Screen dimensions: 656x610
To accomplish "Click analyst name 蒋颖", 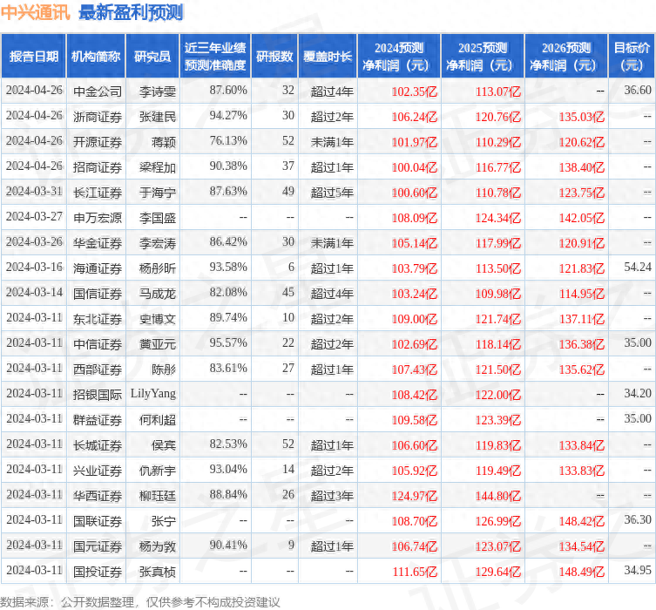I will pyautogui.click(x=164, y=142).
